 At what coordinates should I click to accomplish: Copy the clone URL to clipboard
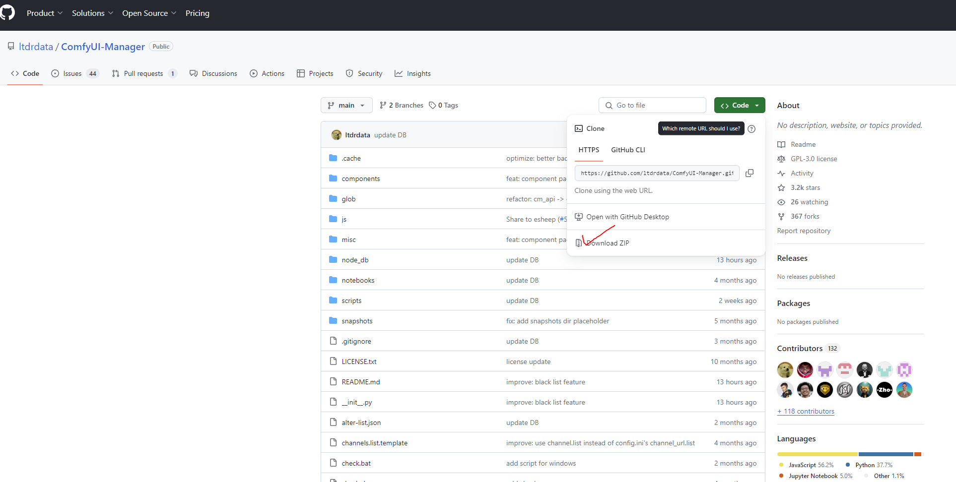click(750, 173)
